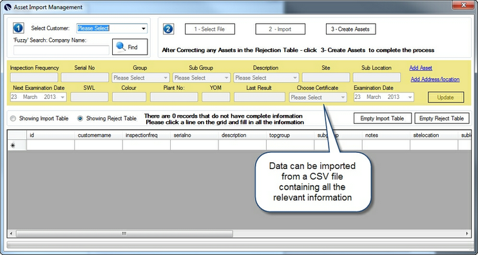The image size is (478, 255).
Task: Click the Plant No input field
Action: click(174, 97)
